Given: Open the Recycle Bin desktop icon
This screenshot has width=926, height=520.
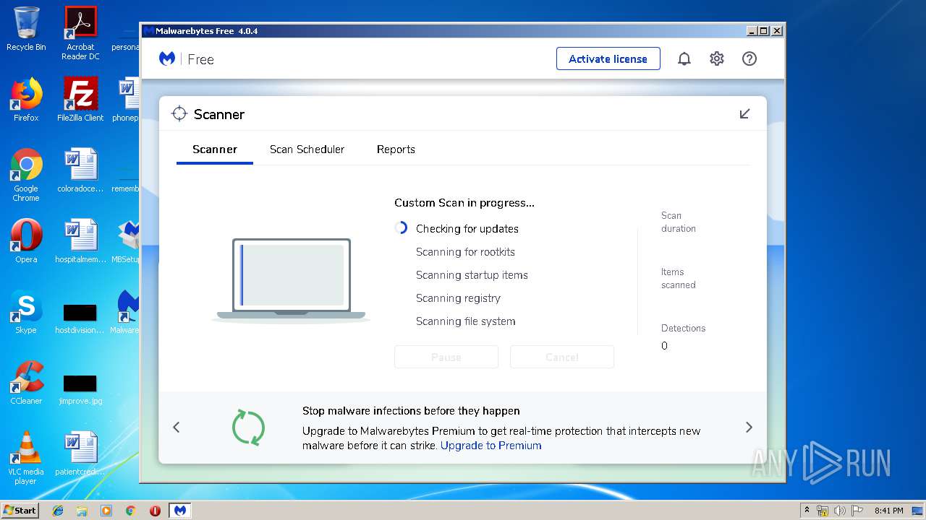Looking at the screenshot, I should click(26, 29).
